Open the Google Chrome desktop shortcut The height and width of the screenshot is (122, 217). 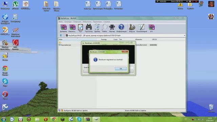(5, 71)
